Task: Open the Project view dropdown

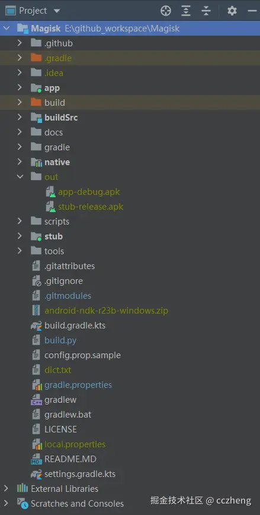Action: tap(57, 11)
